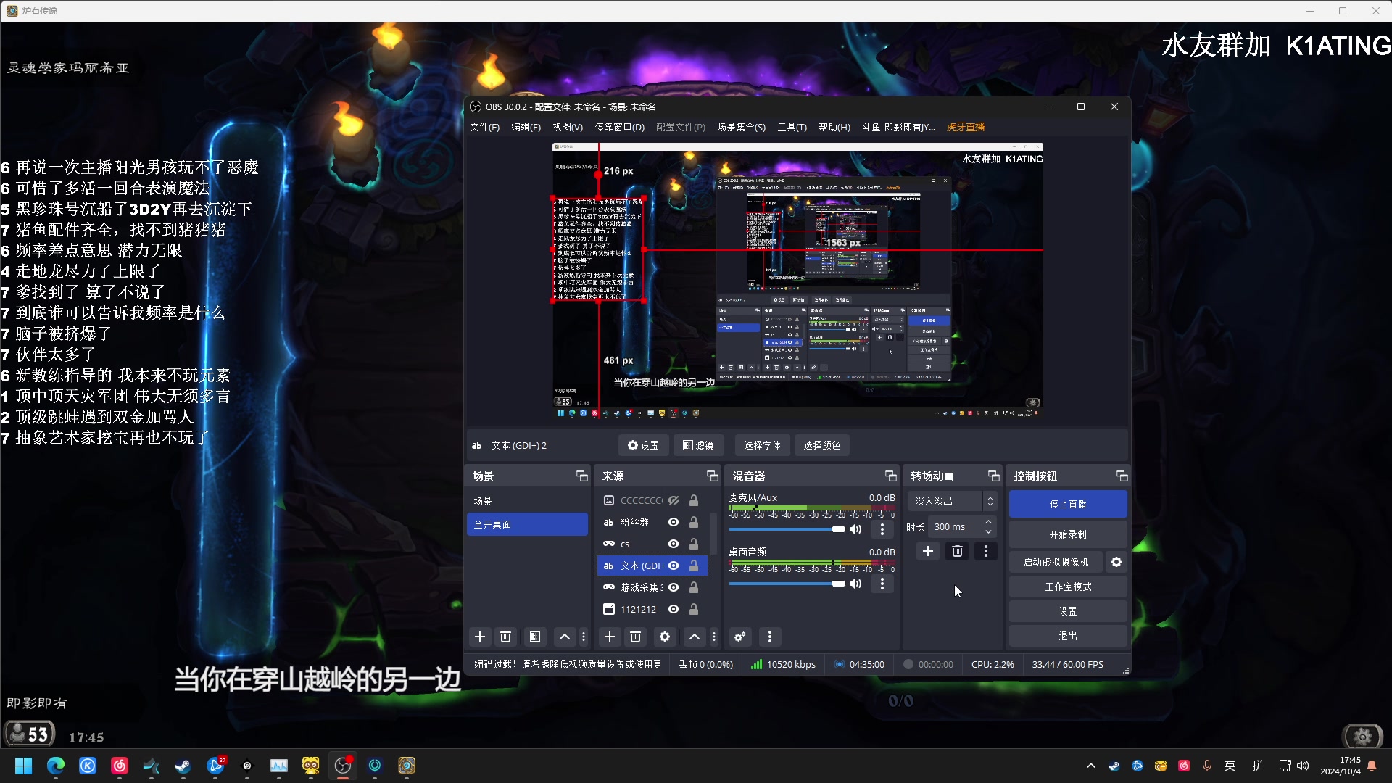Open 桌面音频 three-dot options
Screen dimensions: 1392x783
pos(882,584)
